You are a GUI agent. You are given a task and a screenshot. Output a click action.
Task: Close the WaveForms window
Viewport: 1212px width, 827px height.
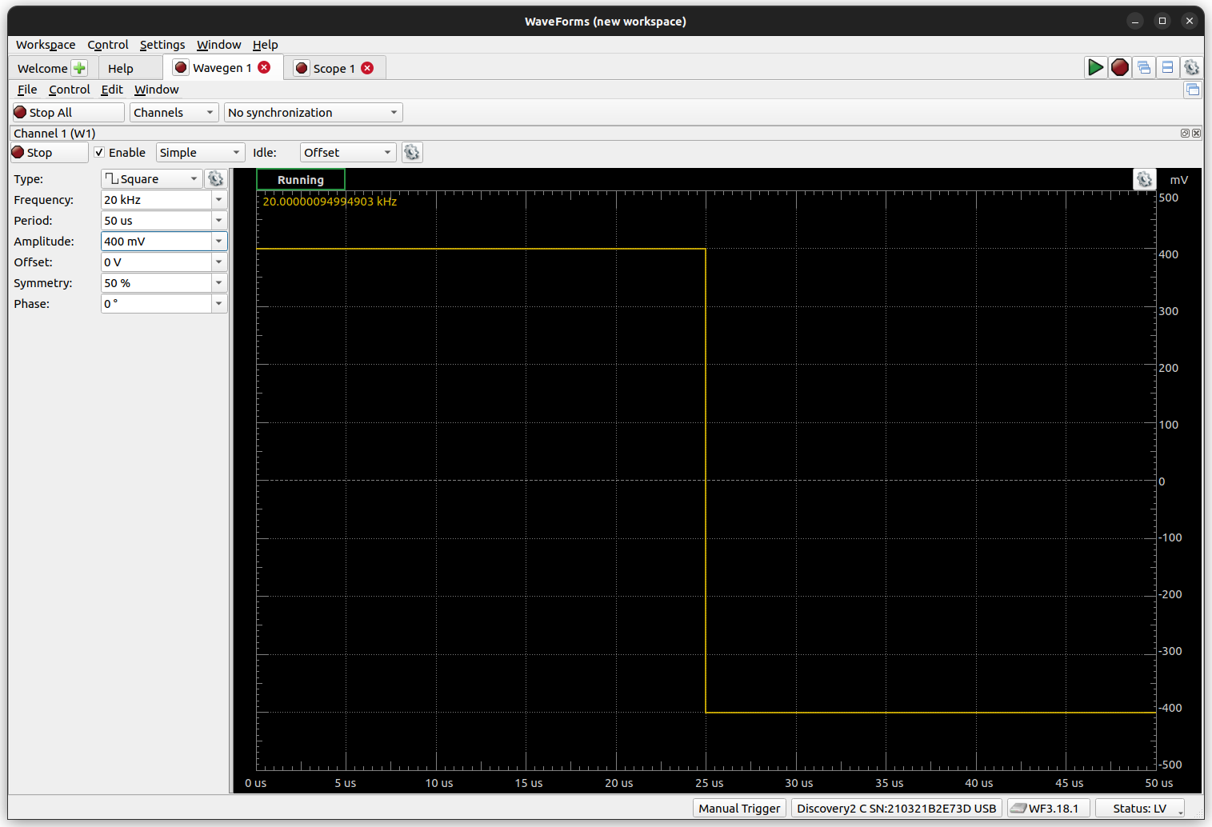(x=1190, y=21)
